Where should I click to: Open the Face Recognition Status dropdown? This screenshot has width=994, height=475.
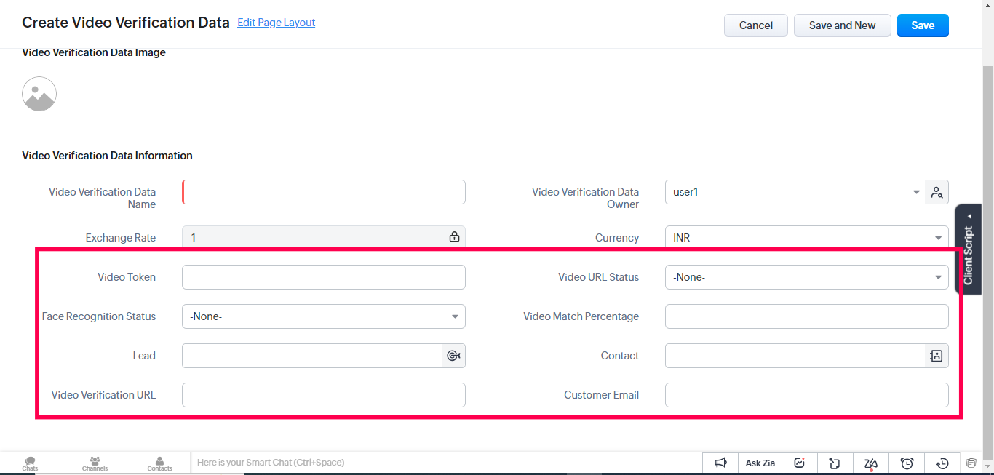pos(323,316)
